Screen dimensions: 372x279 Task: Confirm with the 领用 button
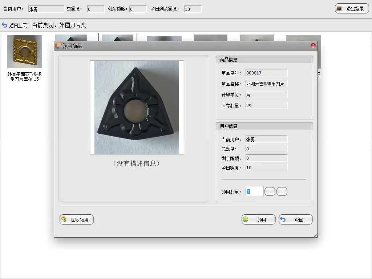pos(259,219)
